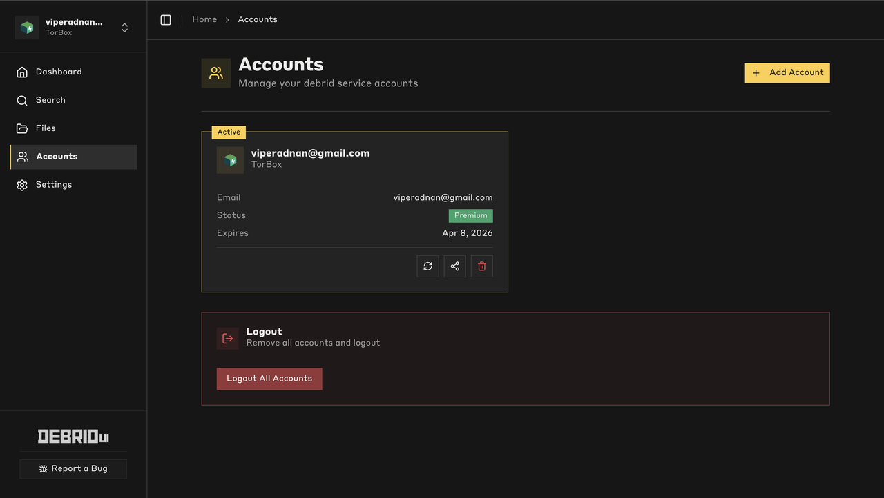Click the TorBox label under card title
The image size is (884, 498).
point(267,165)
